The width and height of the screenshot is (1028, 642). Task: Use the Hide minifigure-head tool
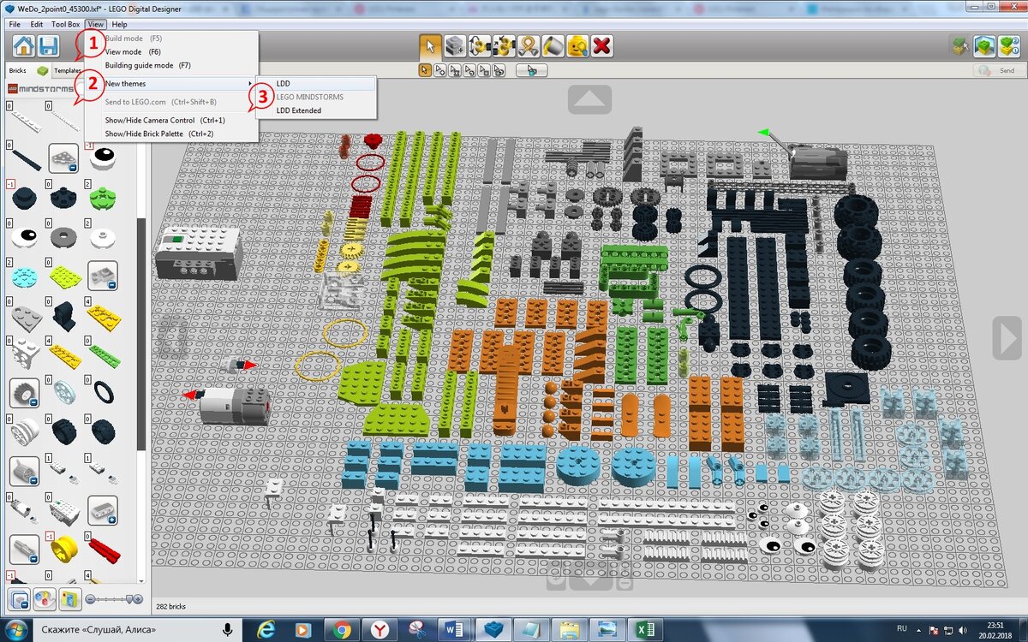tap(579, 46)
